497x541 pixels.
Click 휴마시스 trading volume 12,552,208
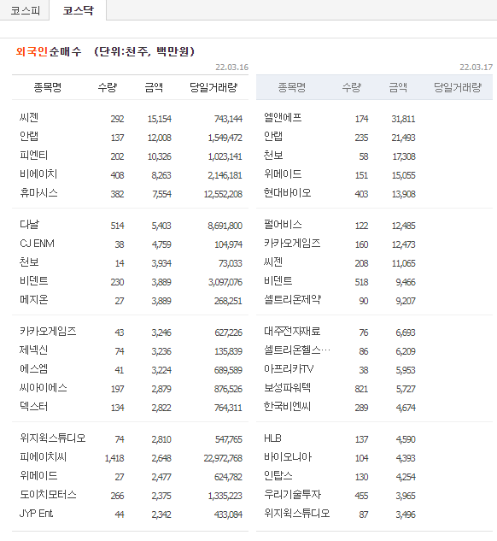223,194
